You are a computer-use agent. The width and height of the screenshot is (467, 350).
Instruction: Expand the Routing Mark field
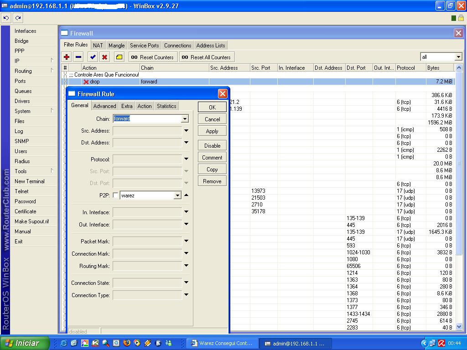pos(186,266)
